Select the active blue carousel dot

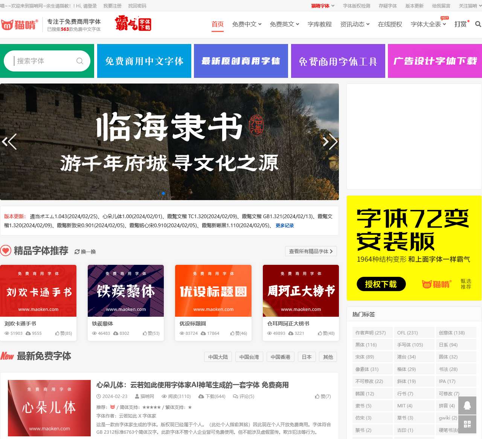pyautogui.click(x=163, y=193)
